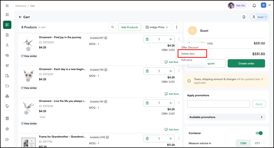Screen dimensions: 274x148
Task: Click the Create order button
Action: coord(246,63)
